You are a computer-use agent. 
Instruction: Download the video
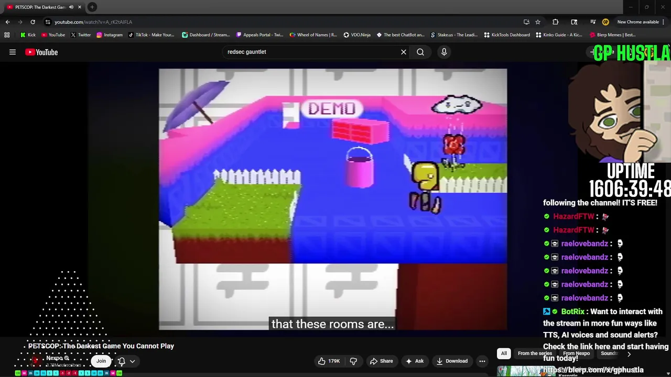point(451,361)
